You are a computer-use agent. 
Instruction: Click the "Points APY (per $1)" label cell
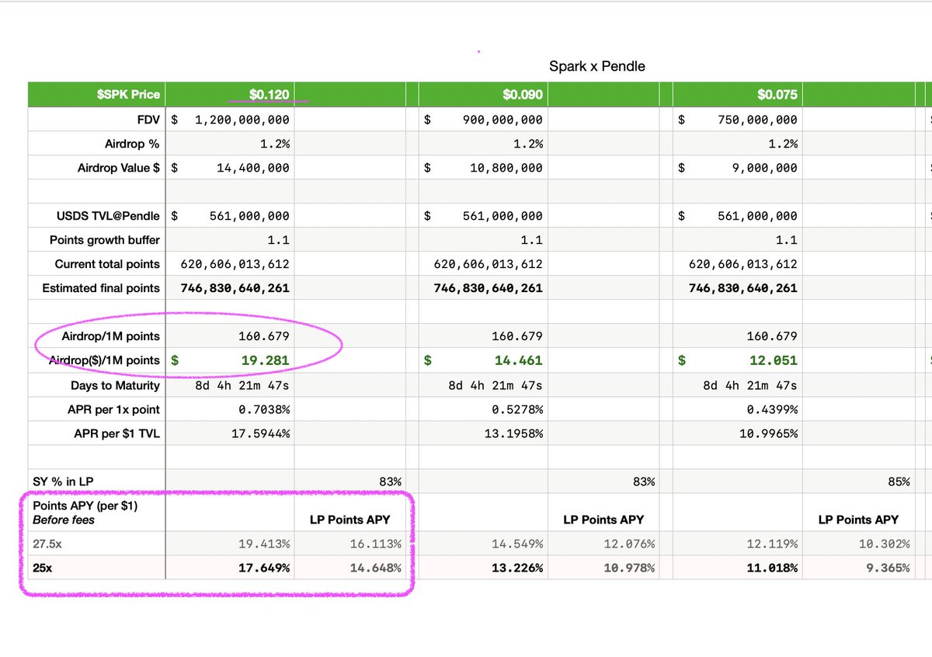(96, 513)
